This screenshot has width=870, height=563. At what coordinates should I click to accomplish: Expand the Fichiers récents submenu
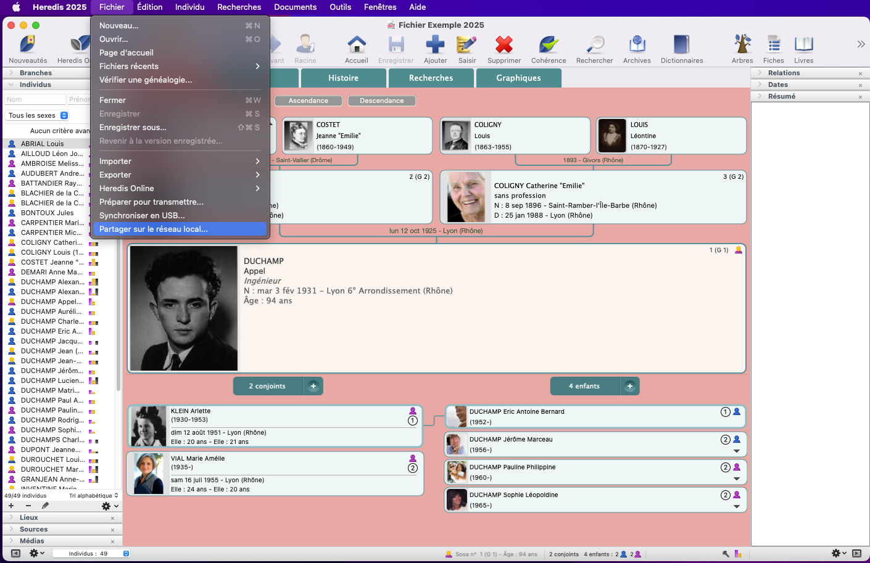point(179,67)
